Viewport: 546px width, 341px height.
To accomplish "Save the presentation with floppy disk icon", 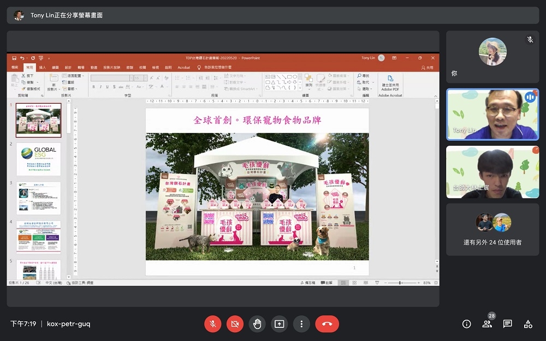I will point(14,58).
